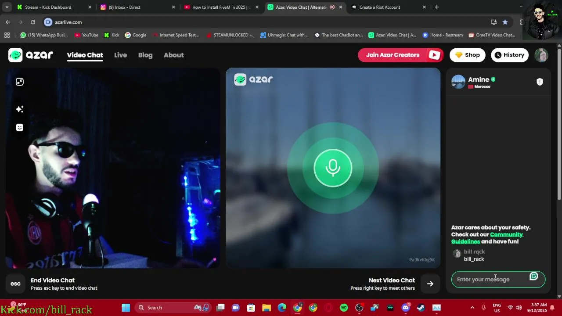562x316 pixels.
Task: Open the Home - Restream bookmark
Action: pos(443,35)
